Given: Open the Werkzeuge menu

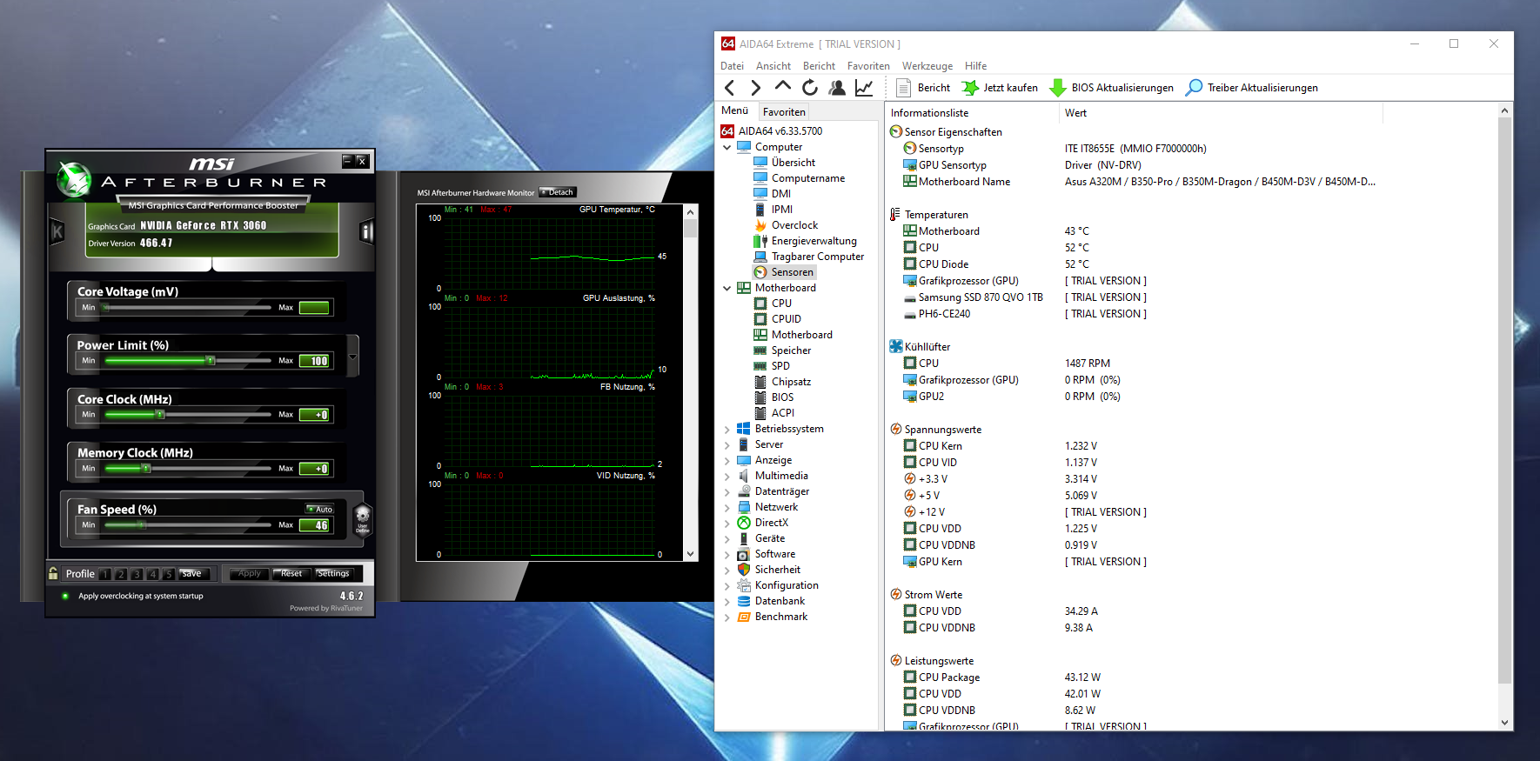Looking at the screenshot, I should [927, 66].
